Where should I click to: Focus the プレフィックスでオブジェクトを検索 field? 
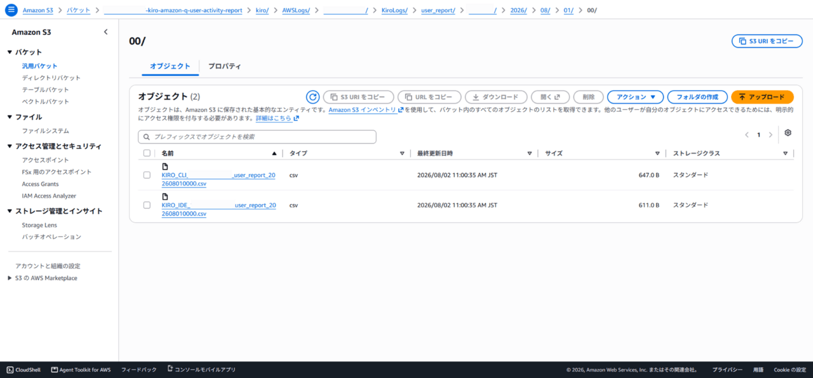257,137
